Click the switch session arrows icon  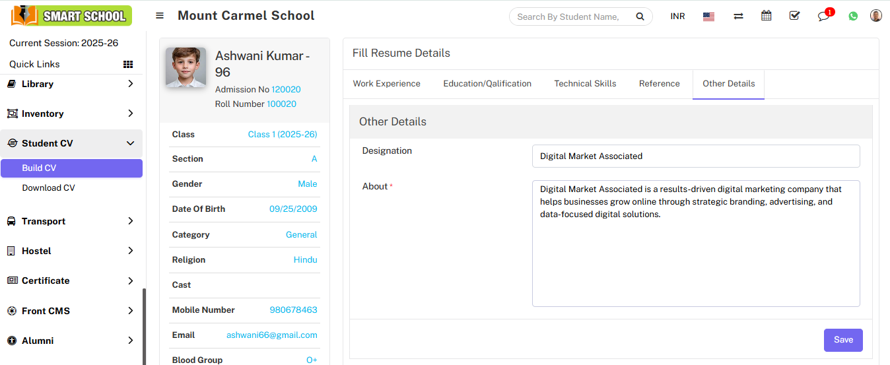click(x=738, y=17)
